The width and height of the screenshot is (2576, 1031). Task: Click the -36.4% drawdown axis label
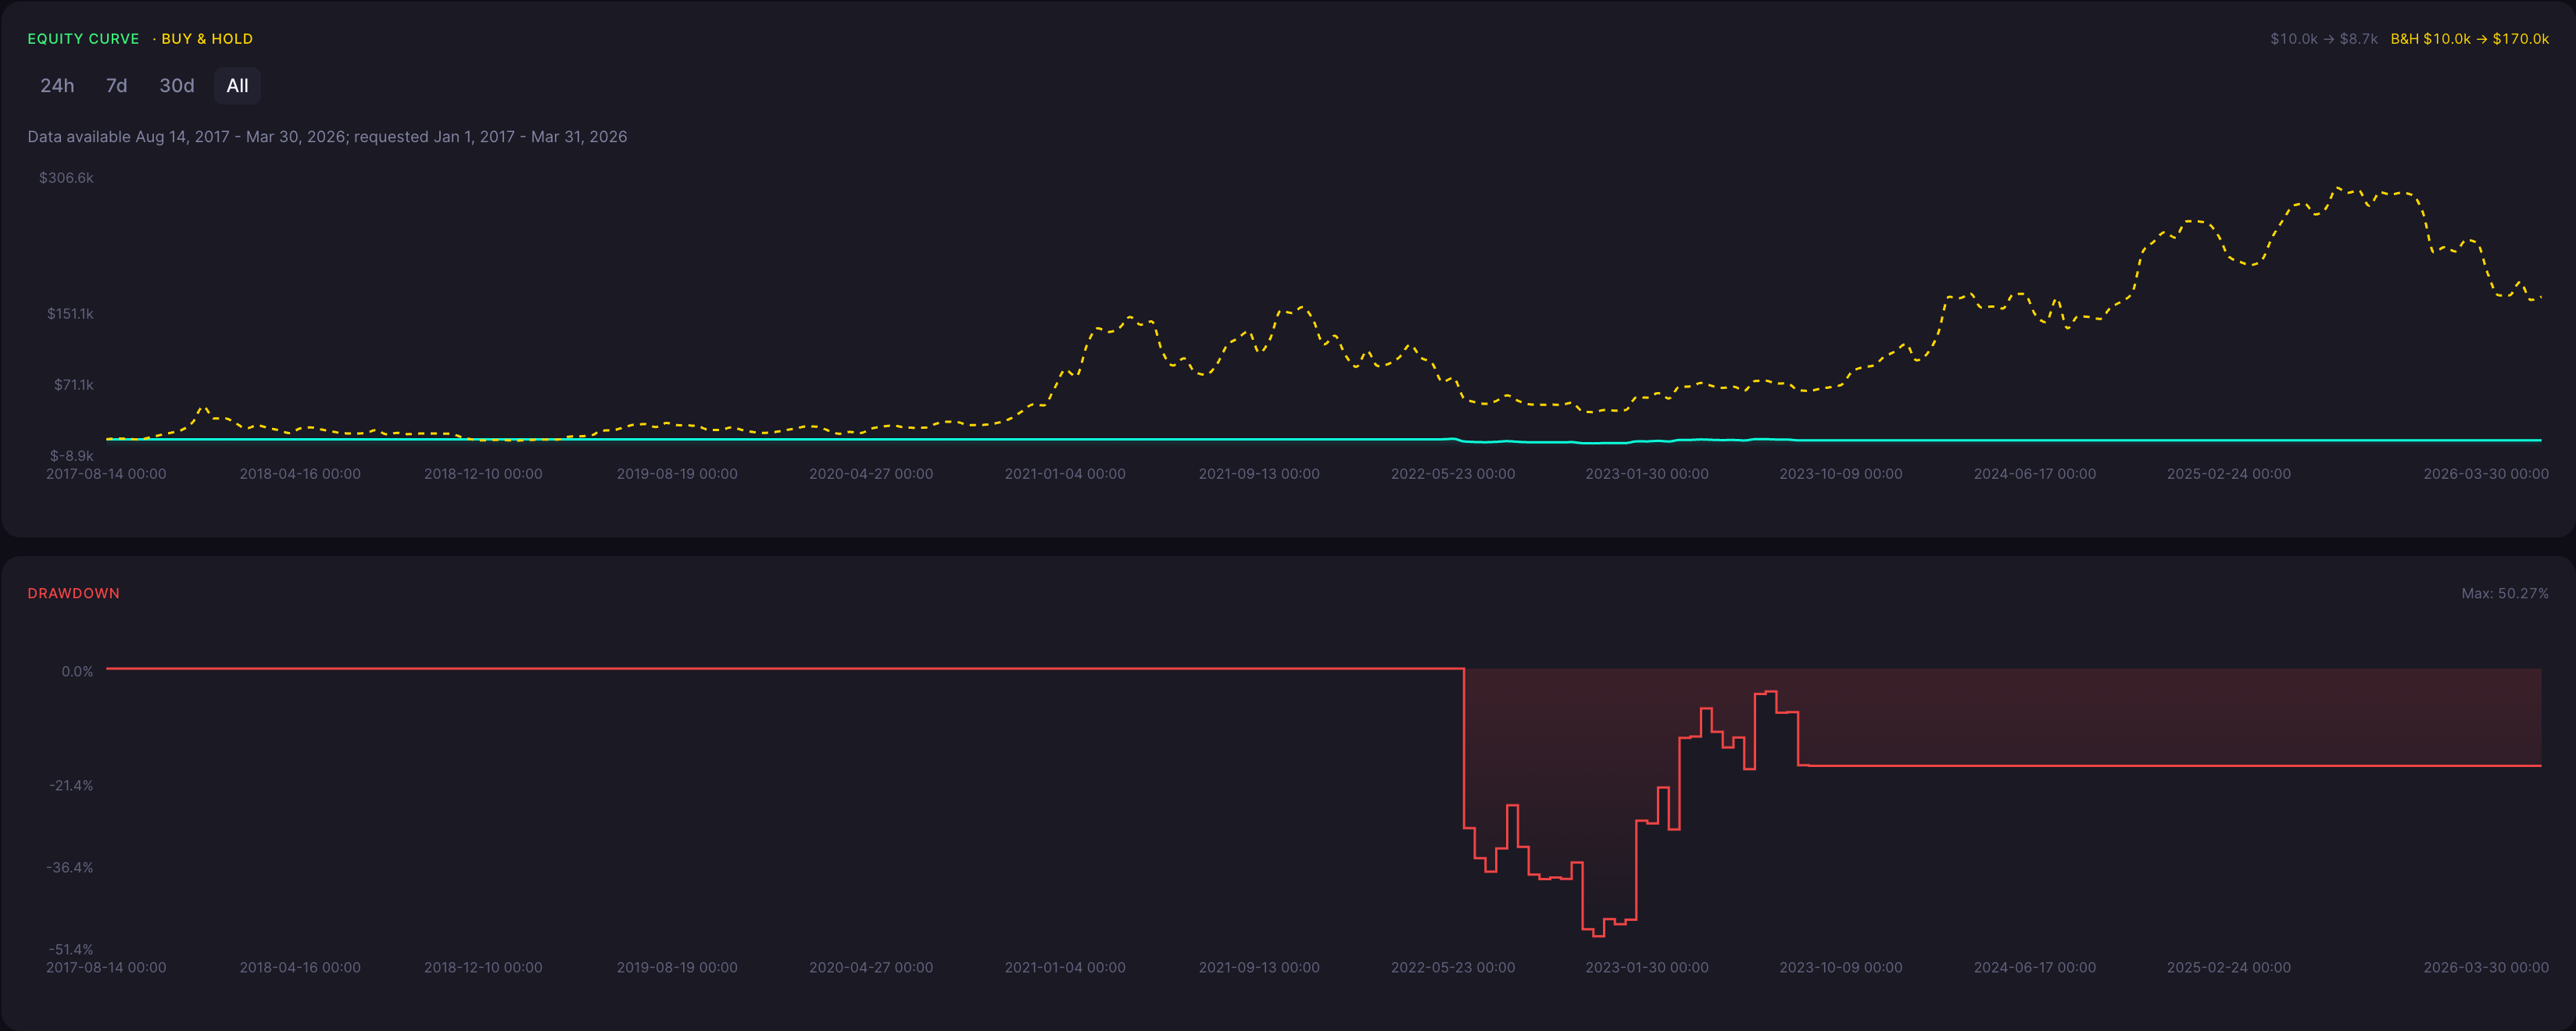tap(70, 867)
